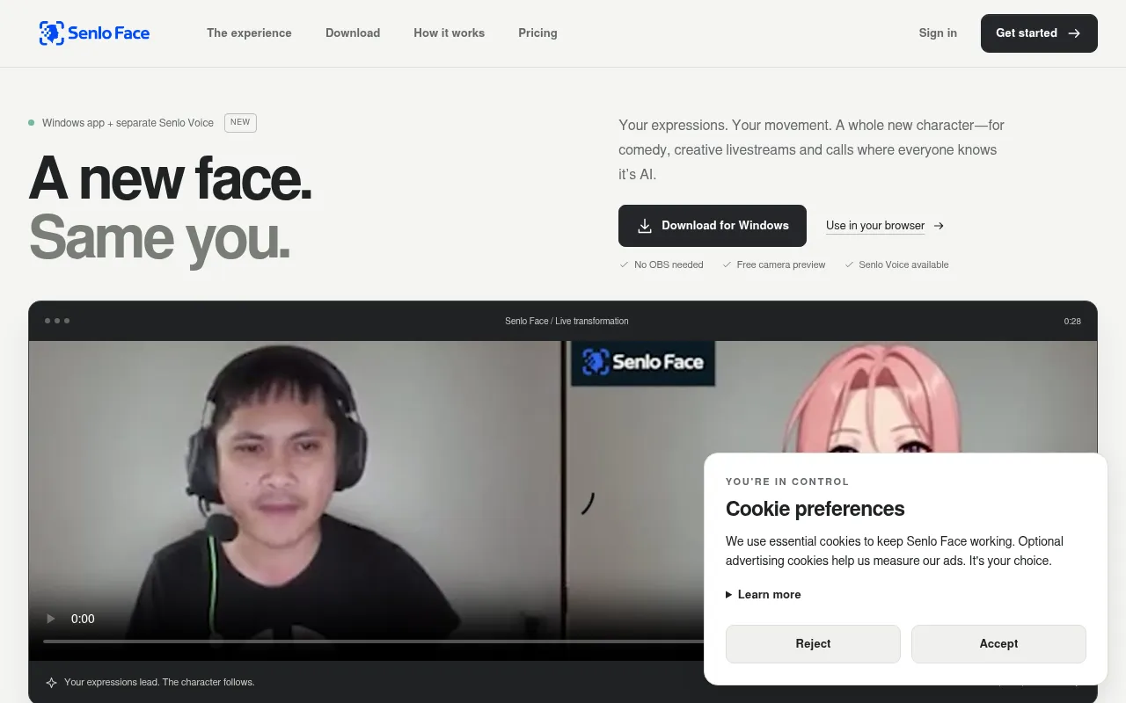
Task: Accept cookies in the preferences dialog
Action: coord(998,644)
